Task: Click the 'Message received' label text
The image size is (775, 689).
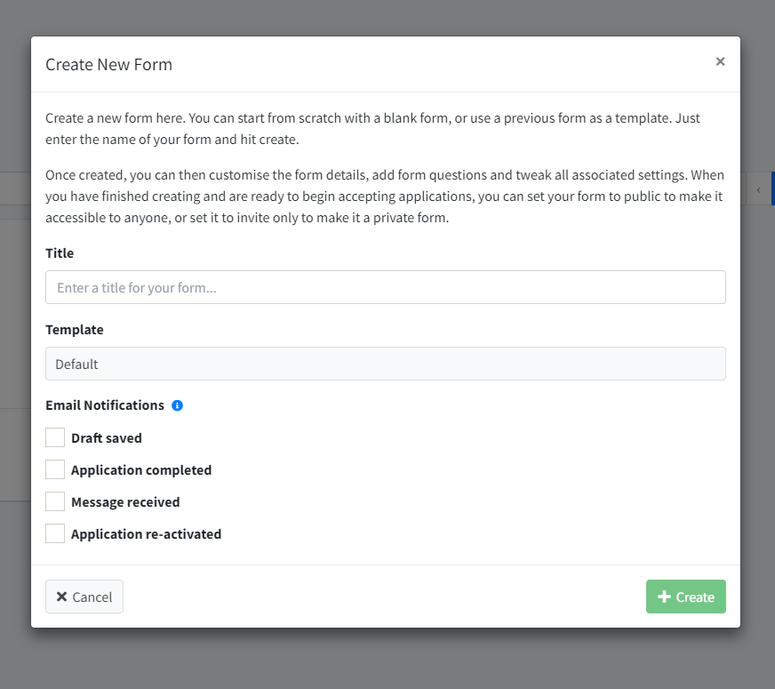Action: (125, 502)
